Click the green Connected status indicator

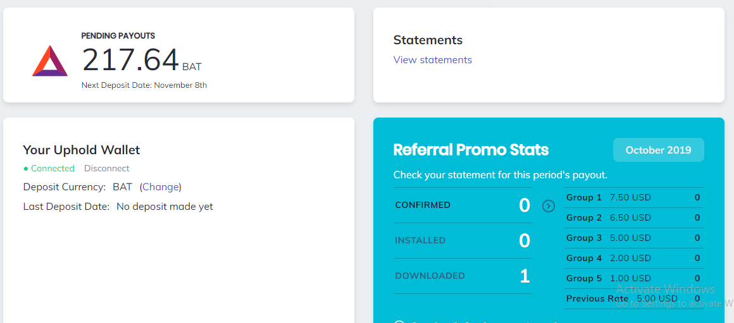click(49, 169)
